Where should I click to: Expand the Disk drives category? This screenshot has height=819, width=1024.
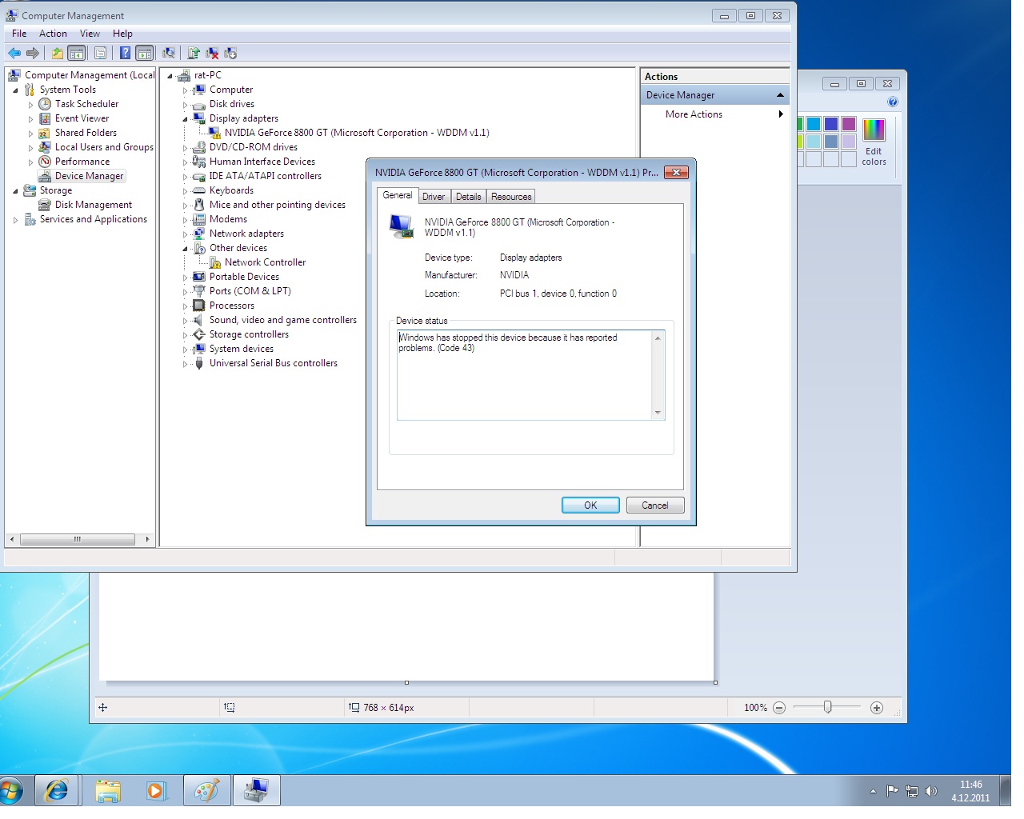(185, 105)
